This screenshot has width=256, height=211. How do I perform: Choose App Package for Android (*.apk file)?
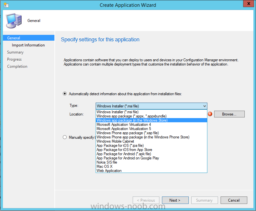(151, 154)
